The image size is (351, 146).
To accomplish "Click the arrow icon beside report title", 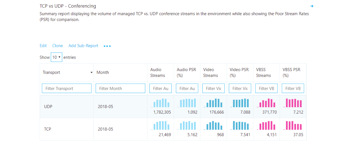I will pos(312,6).
